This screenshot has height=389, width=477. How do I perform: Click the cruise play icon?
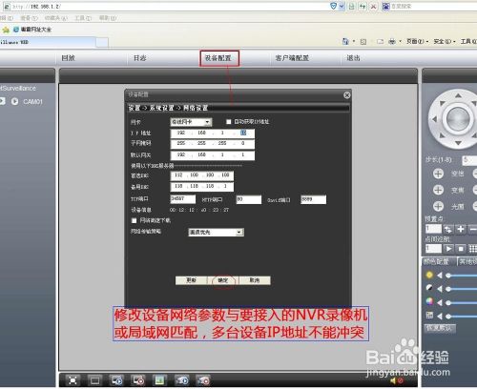pos(448,249)
